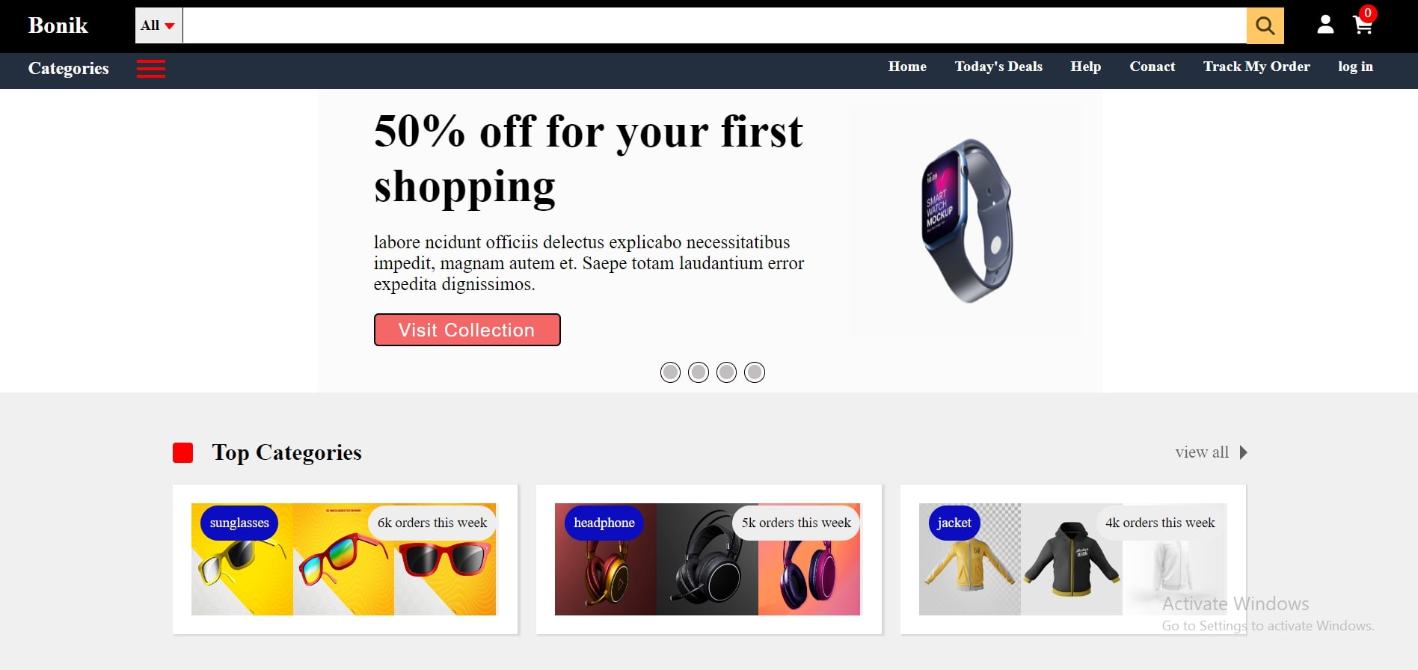Open the shopping cart icon

pos(1363,26)
